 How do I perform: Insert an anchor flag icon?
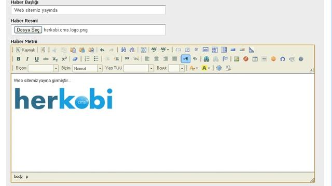[x=225, y=59]
